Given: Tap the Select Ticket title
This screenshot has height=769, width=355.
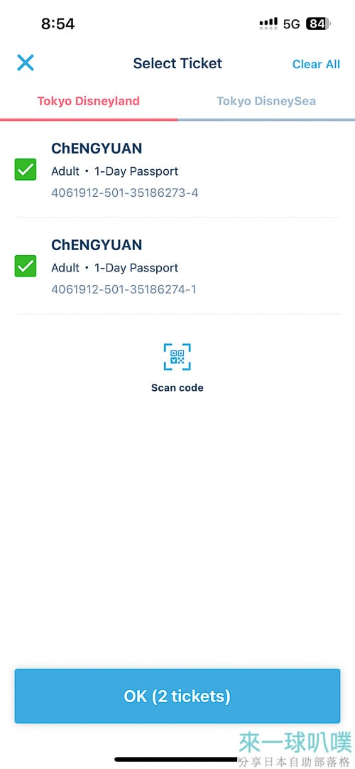Looking at the screenshot, I should [177, 63].
